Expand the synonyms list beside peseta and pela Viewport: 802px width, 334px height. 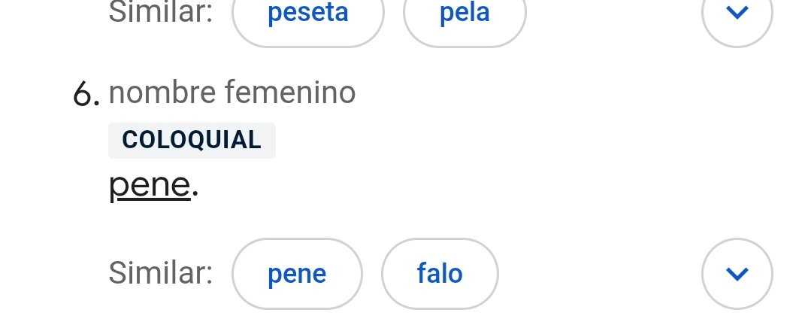pyautogui.click(x=737, y=14)
